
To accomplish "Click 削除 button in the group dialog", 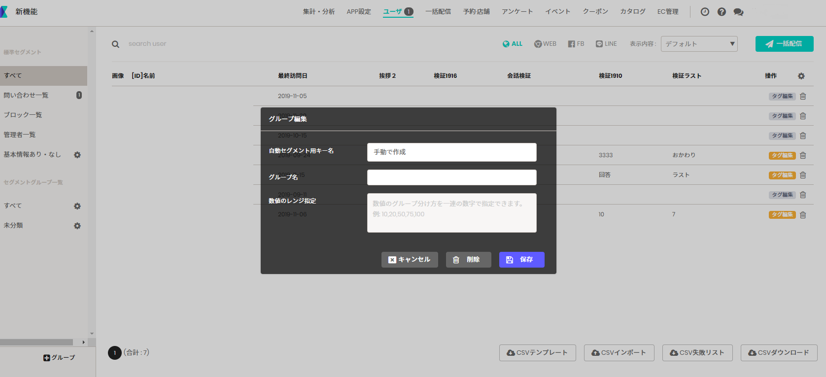I will tap(469, 260).
